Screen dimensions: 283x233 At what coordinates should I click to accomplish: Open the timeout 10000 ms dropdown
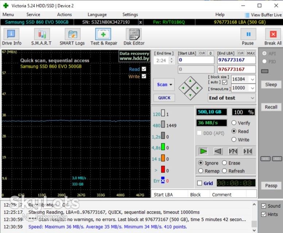(x=252, y=88)
